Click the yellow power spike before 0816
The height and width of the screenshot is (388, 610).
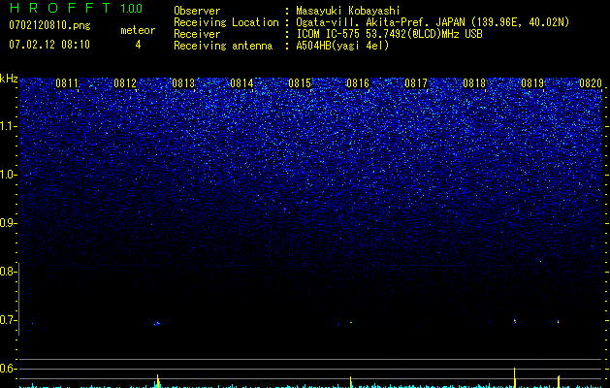point(350,382)
